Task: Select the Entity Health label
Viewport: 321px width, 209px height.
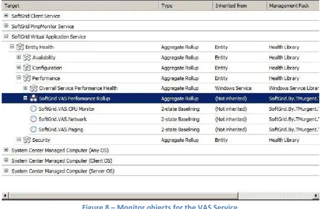Action: point(39,47)
